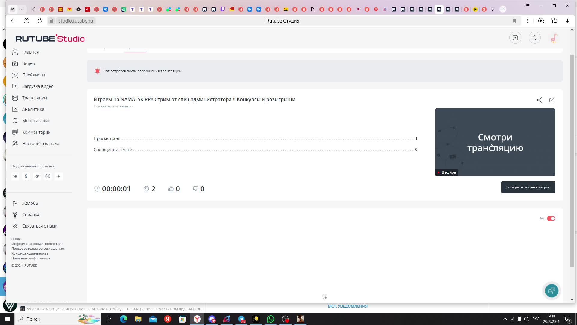Viewport: 577px width, 325px height.
Task: Reload the page
Action: (x=40, y=21)
